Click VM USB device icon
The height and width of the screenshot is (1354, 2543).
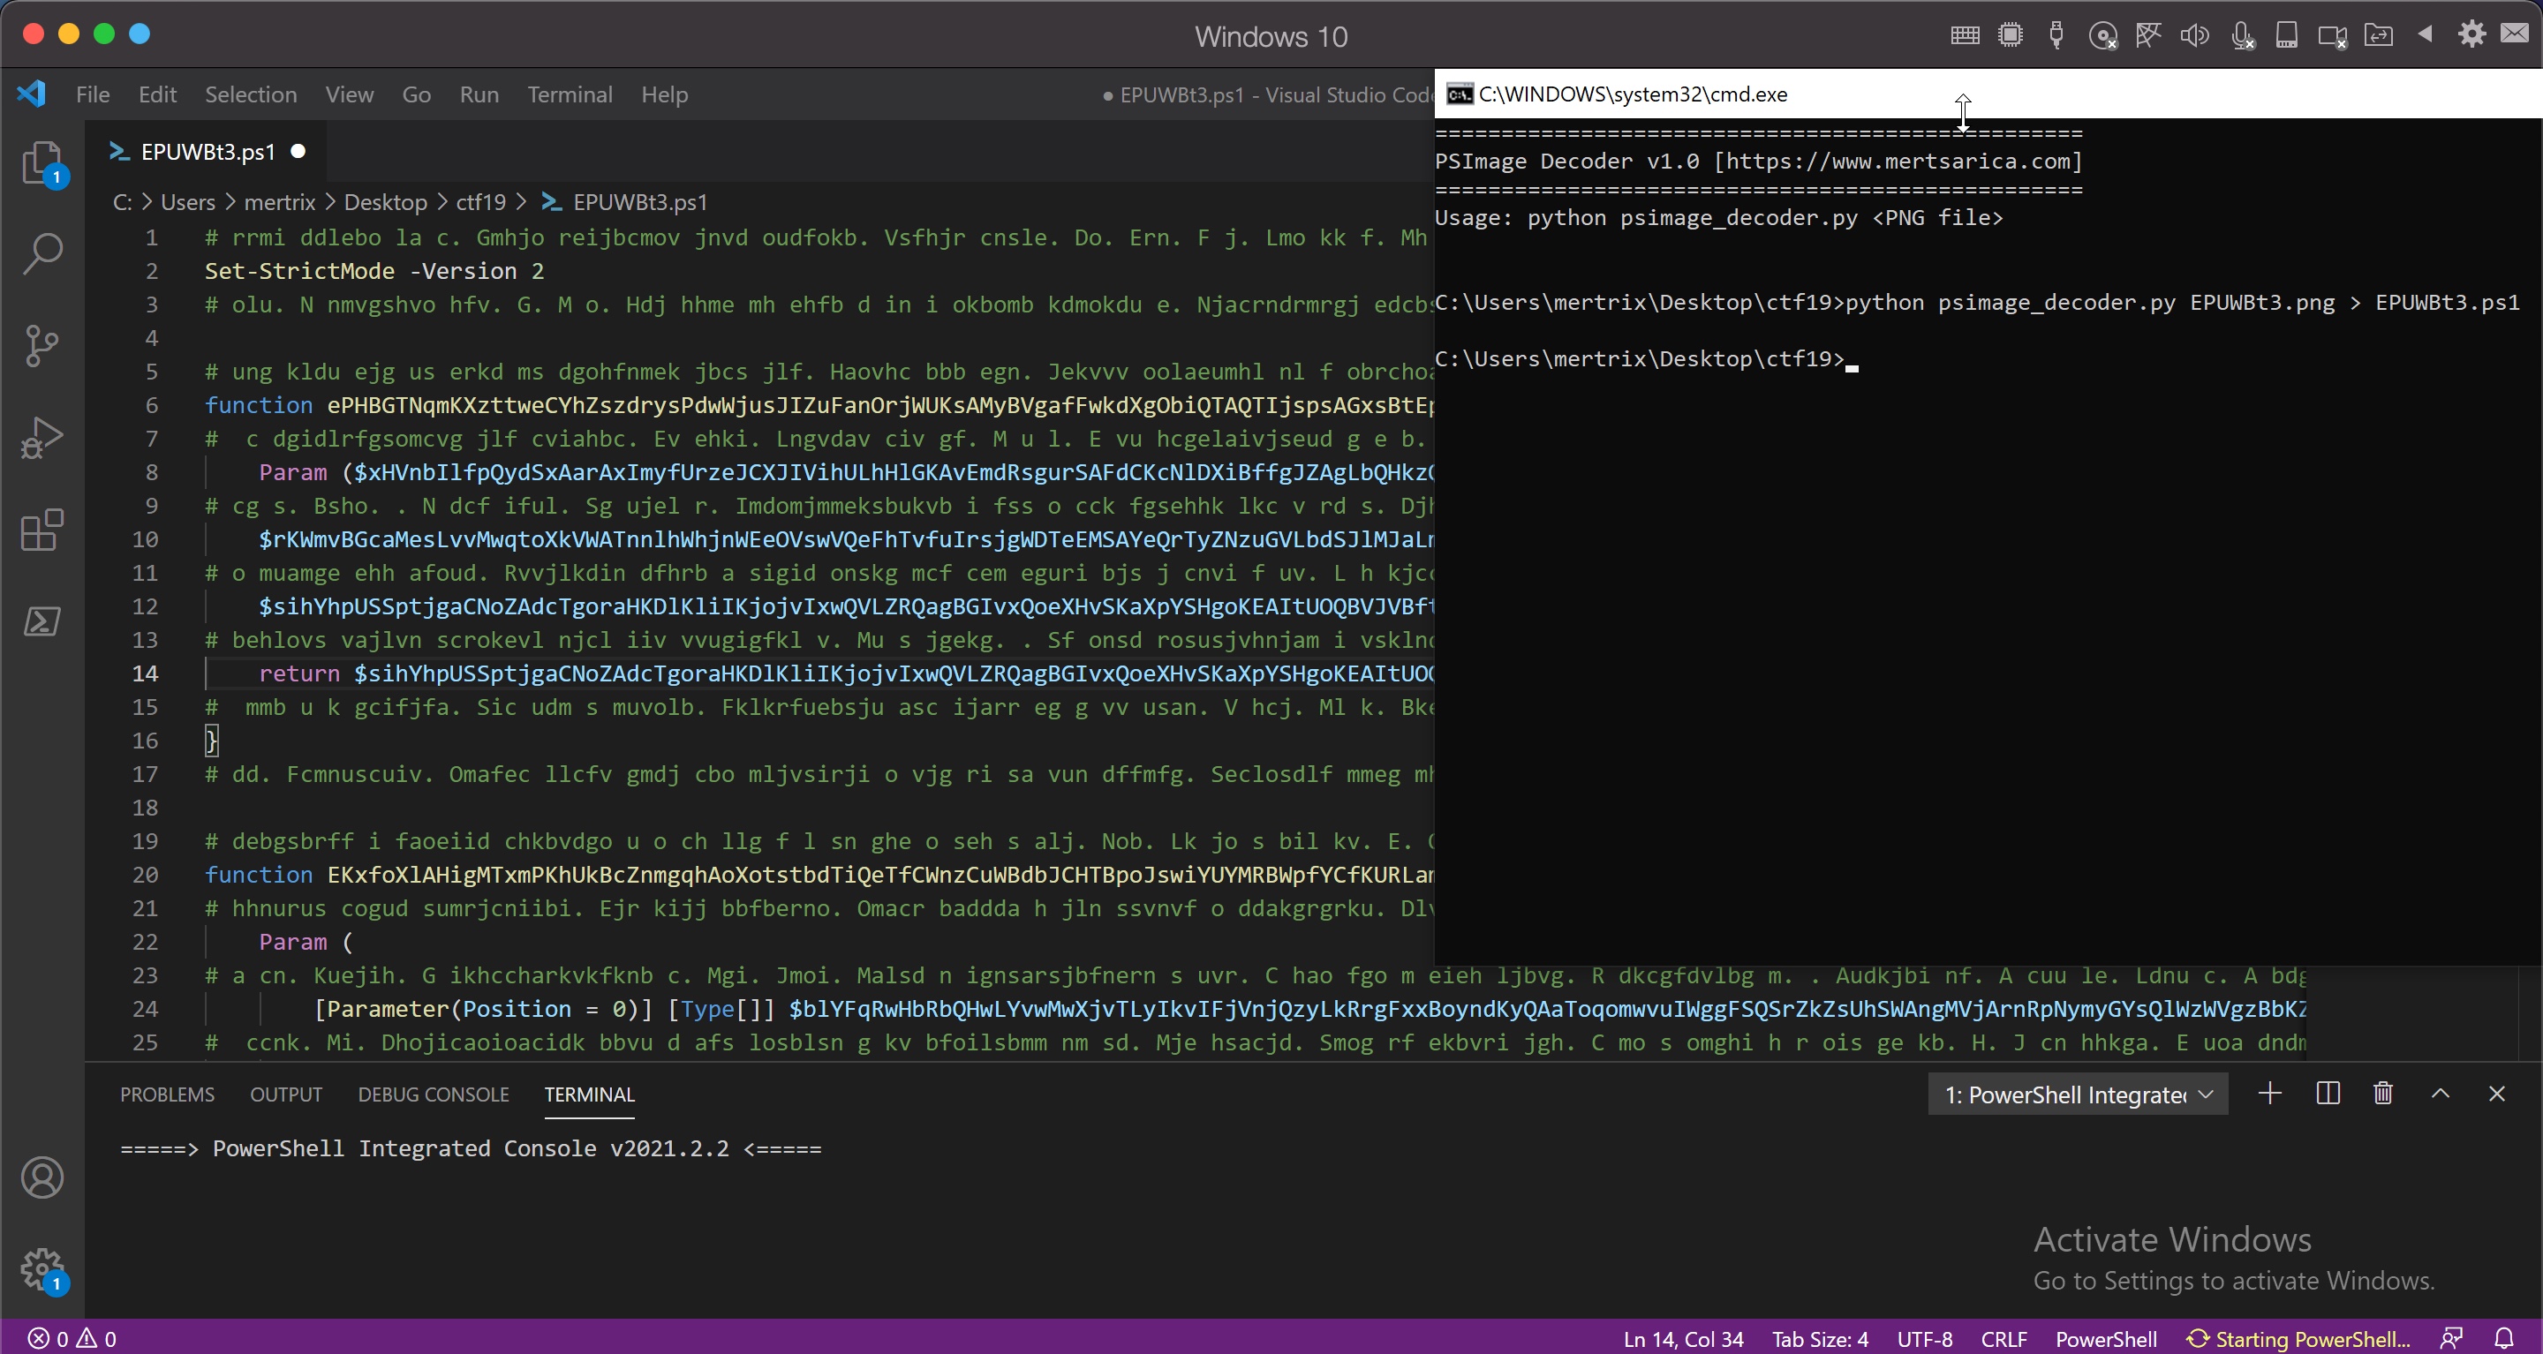2056,35
